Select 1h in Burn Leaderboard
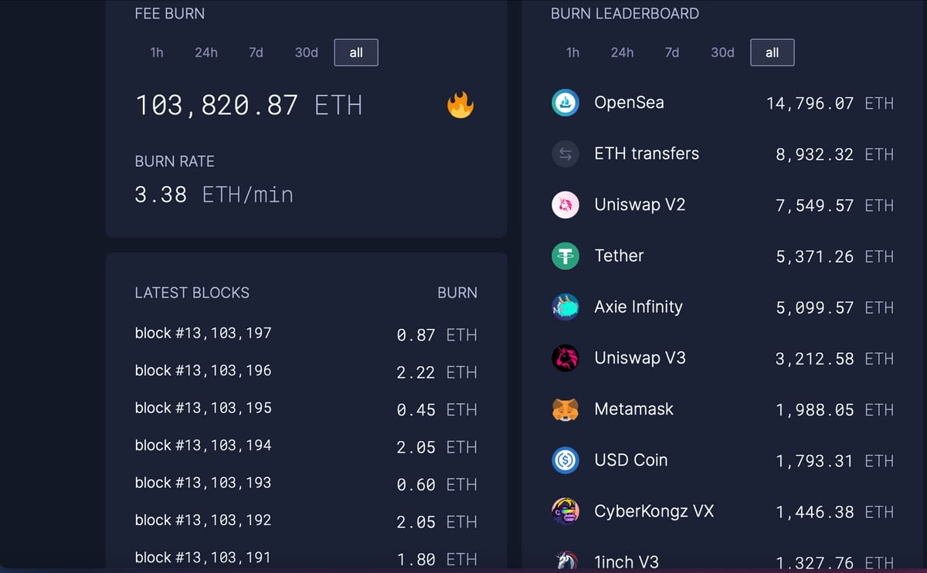927x573 pixels. 572,53
